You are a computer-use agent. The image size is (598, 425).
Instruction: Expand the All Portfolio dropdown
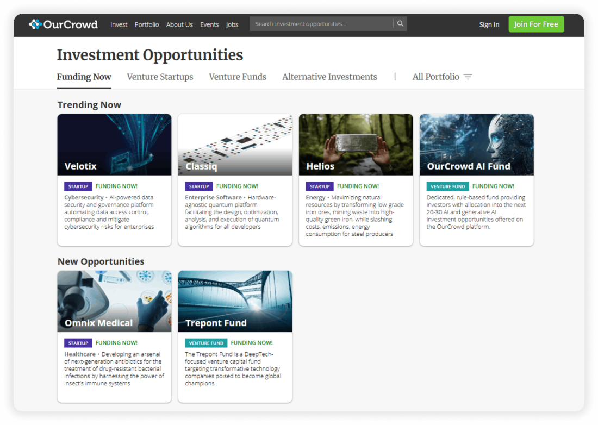[x=435, y=77]
